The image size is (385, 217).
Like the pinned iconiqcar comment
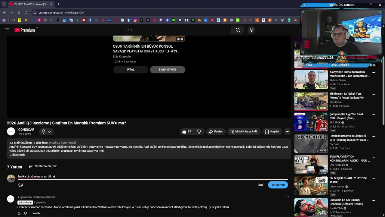coord(19,213)
